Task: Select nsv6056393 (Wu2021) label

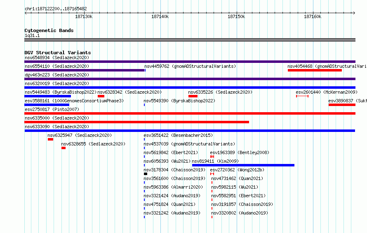Action: point(167,161)
